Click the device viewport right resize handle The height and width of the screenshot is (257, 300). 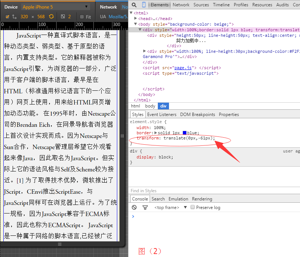tap(122, 136)
